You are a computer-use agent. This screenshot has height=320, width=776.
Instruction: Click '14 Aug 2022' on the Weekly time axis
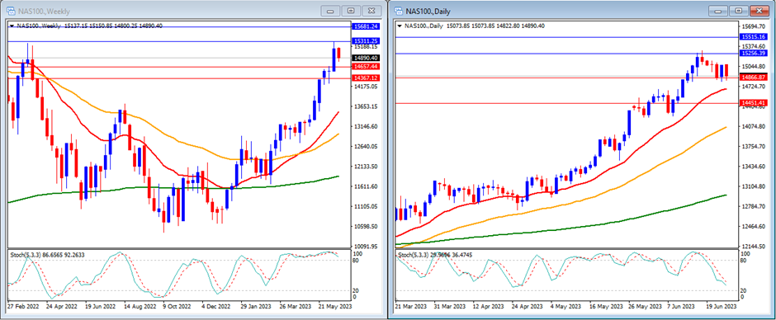click(x=140, y=307)
